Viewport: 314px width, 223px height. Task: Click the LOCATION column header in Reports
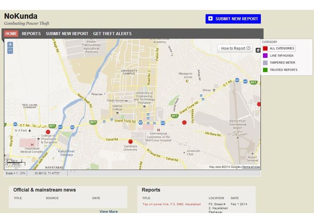tap(216, 198)
